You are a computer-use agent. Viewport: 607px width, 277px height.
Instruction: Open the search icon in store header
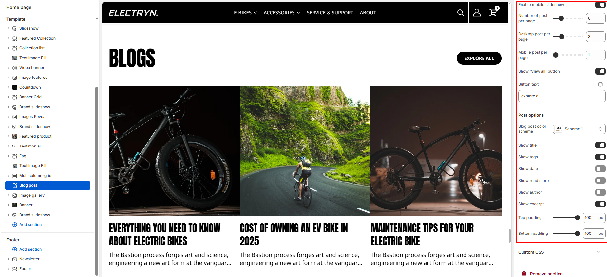pos(460,13)
